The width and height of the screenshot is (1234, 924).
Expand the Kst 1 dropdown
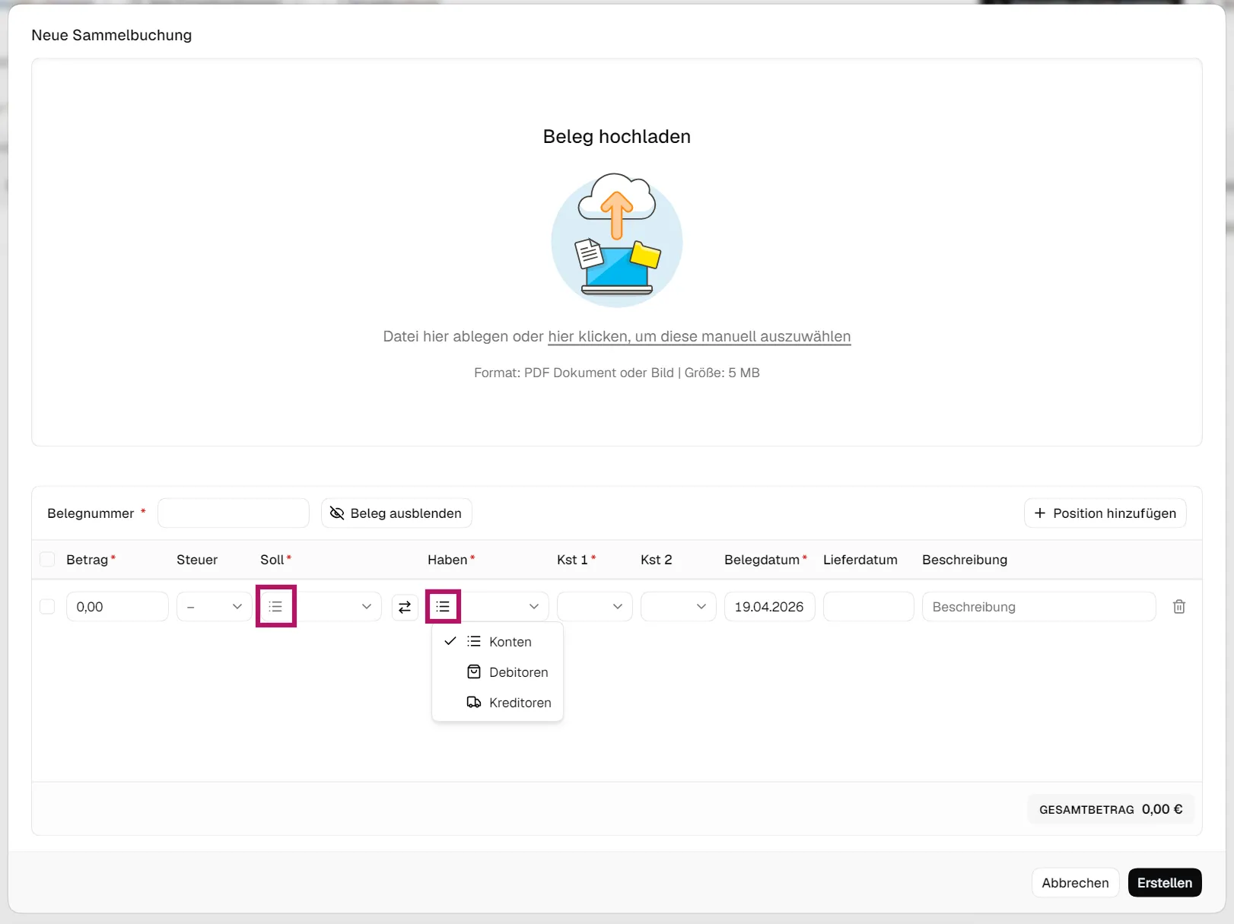point(594,606)
